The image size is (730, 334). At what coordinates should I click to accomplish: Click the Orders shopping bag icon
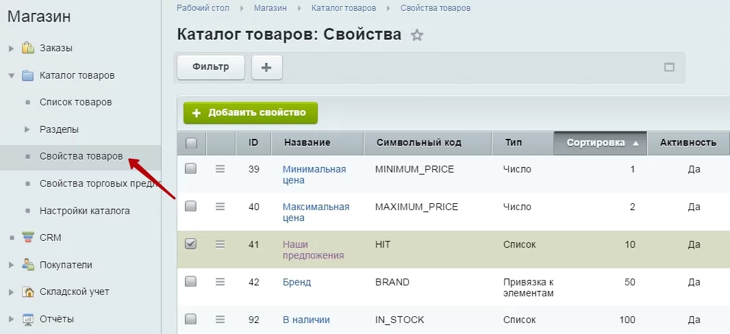pos(28,48)
